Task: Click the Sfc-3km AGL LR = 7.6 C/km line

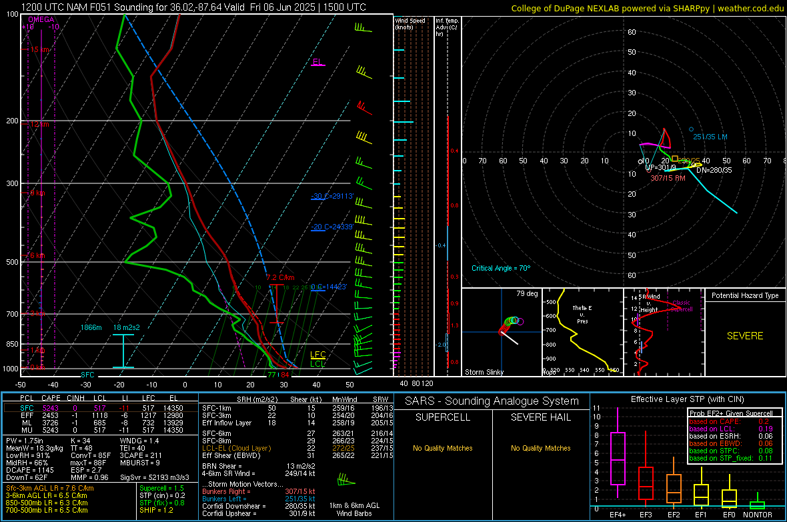Action: 50,489
